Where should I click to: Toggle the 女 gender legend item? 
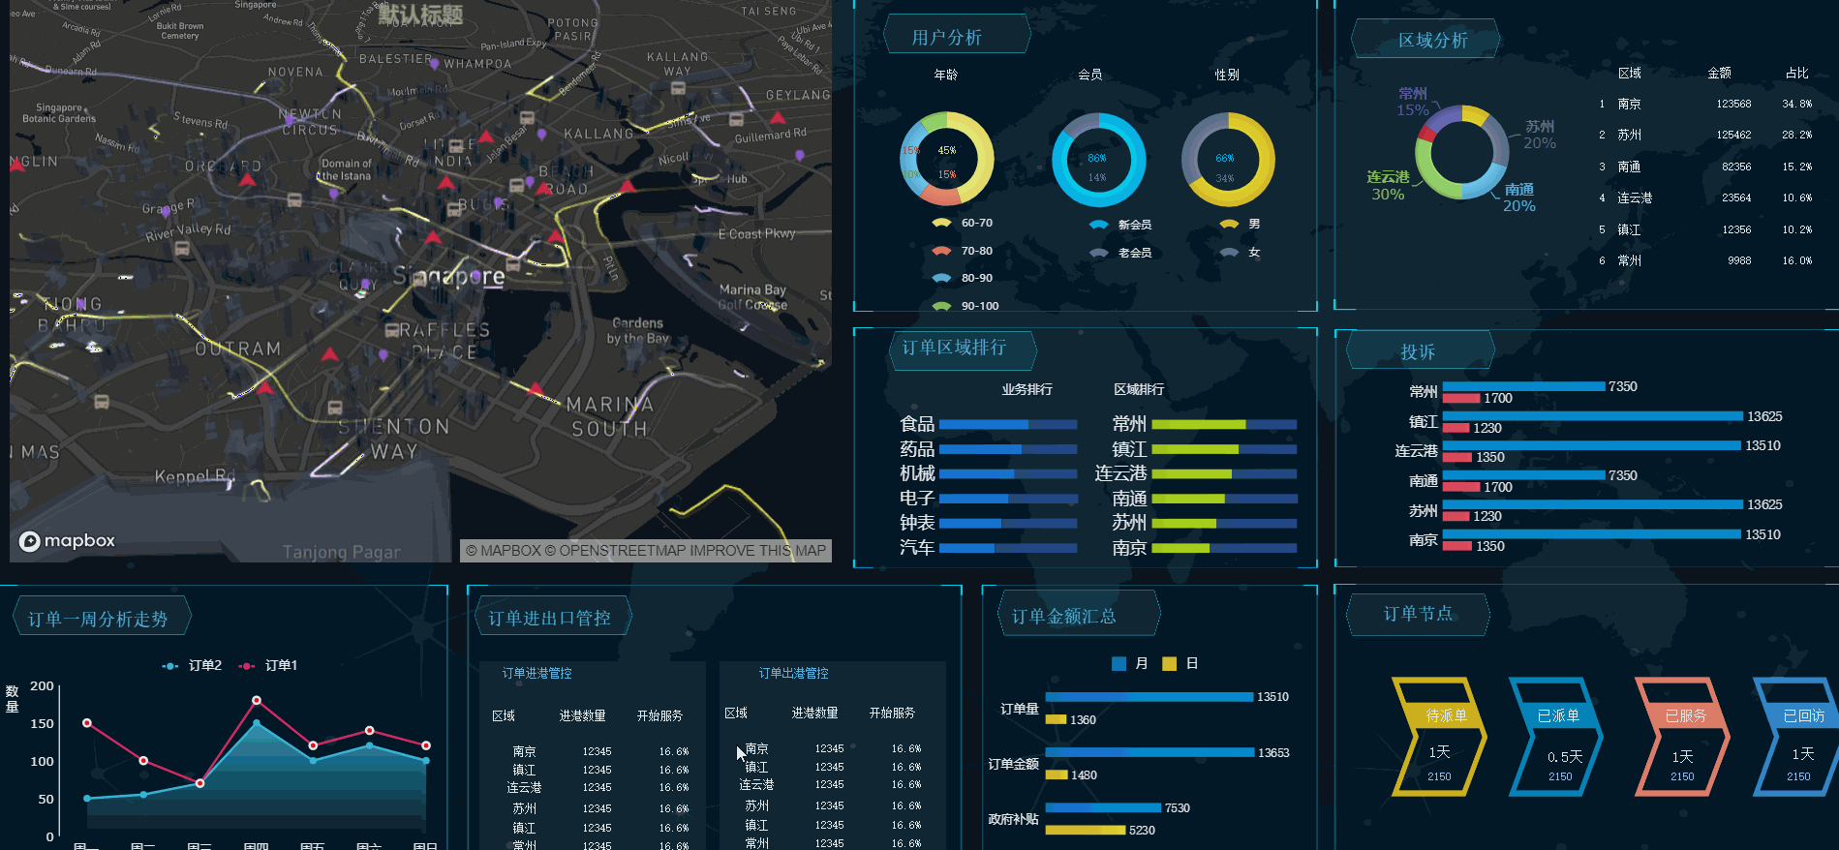(x=1241, y=252)
